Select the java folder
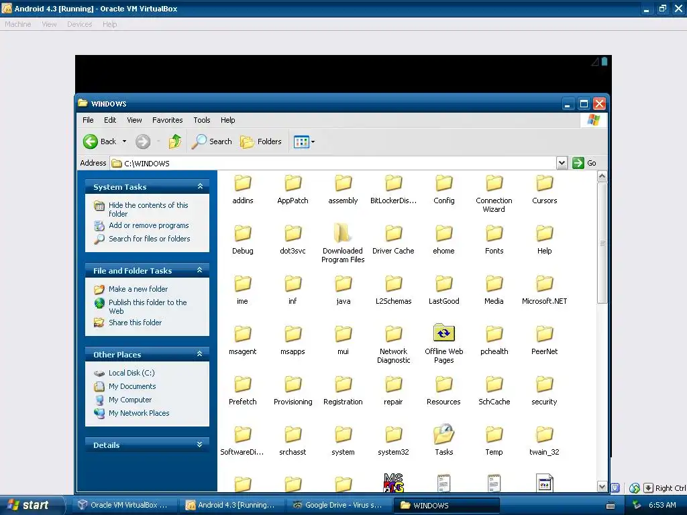 click(343, 290)
